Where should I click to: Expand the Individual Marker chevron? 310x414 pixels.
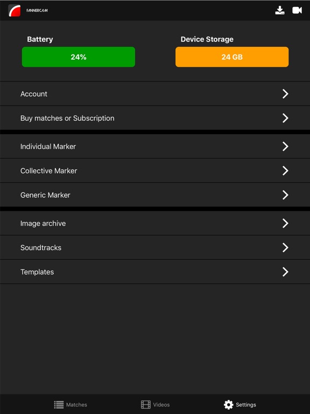(x=285, y=146)
